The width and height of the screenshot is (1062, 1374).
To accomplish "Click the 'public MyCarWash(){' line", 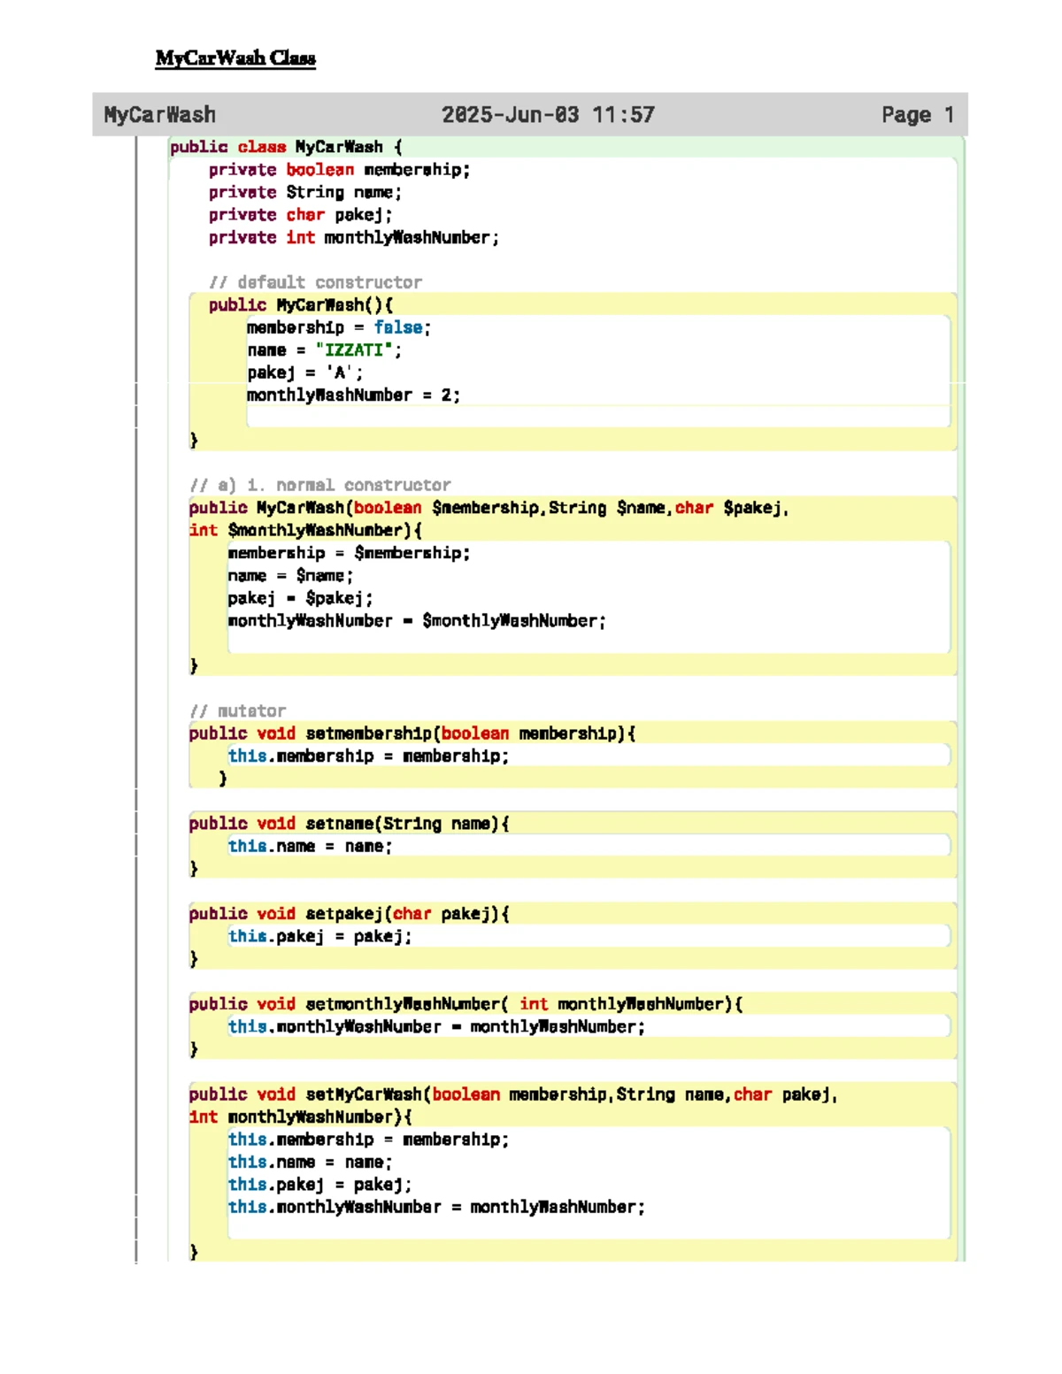I will coord(301,305).
